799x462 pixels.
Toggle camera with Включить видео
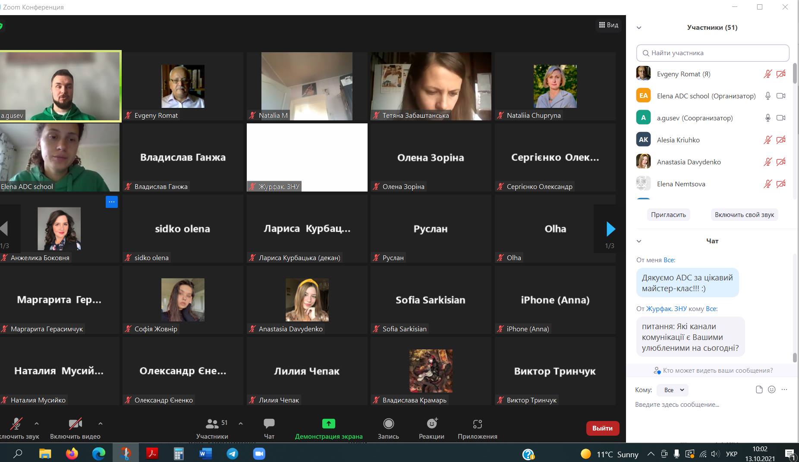(75, 424)
